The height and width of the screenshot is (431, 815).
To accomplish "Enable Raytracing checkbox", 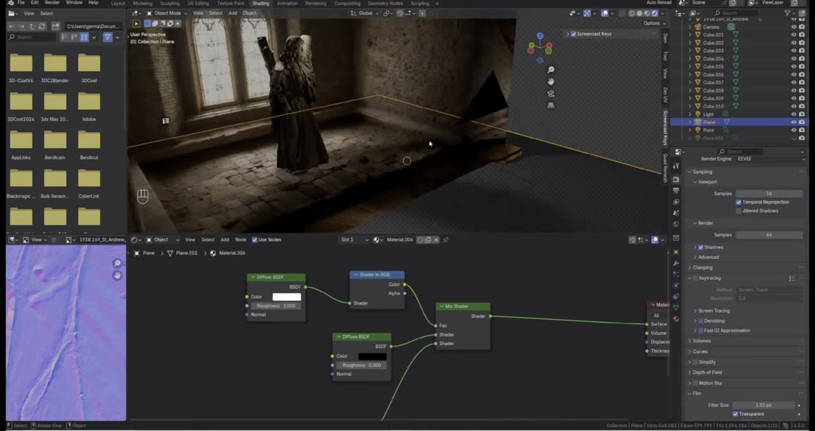I will (x=695, y=278).
